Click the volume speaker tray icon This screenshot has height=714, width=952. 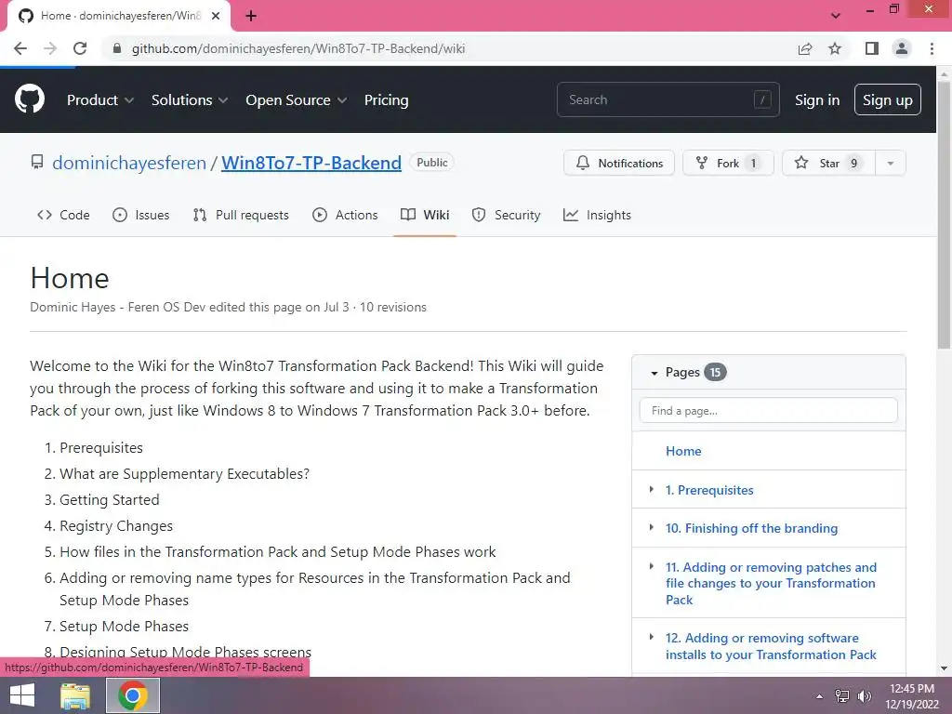point(864,696)
